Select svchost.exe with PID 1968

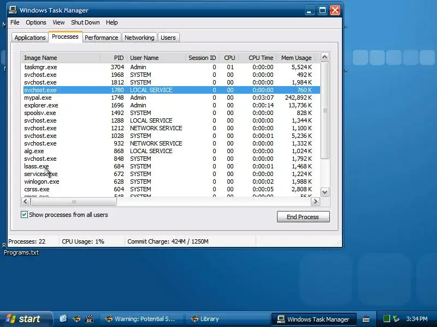(x=172, y=75)
